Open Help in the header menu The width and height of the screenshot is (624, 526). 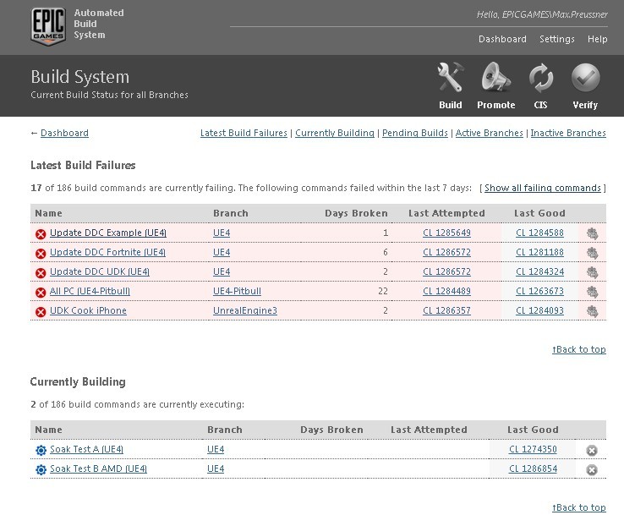(597, 39)
